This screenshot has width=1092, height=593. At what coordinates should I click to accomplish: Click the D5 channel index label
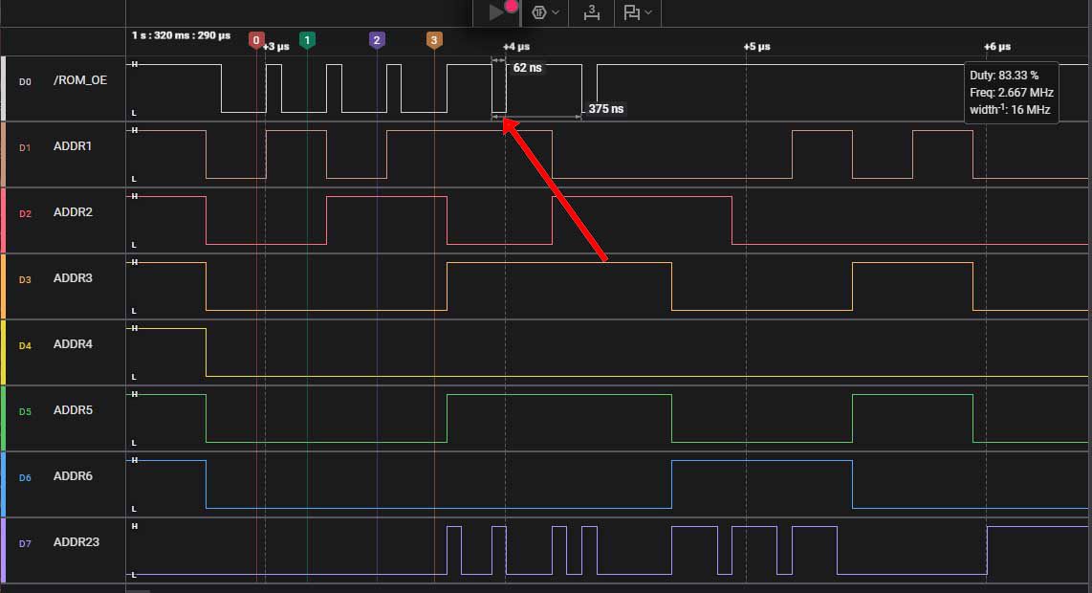(25, 412)
